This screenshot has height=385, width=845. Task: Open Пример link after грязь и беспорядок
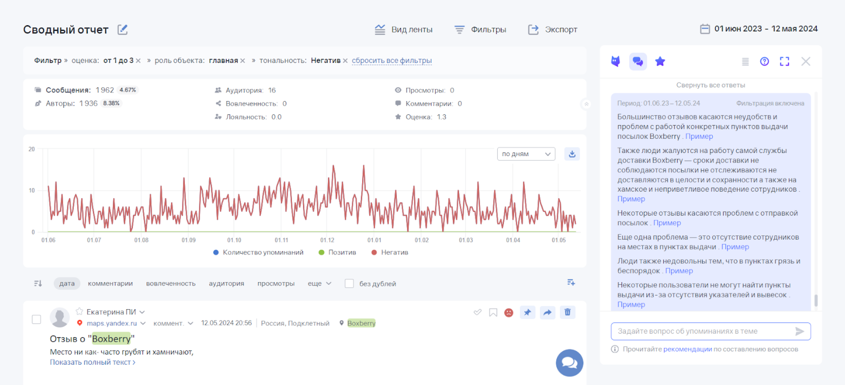(679, 271)
